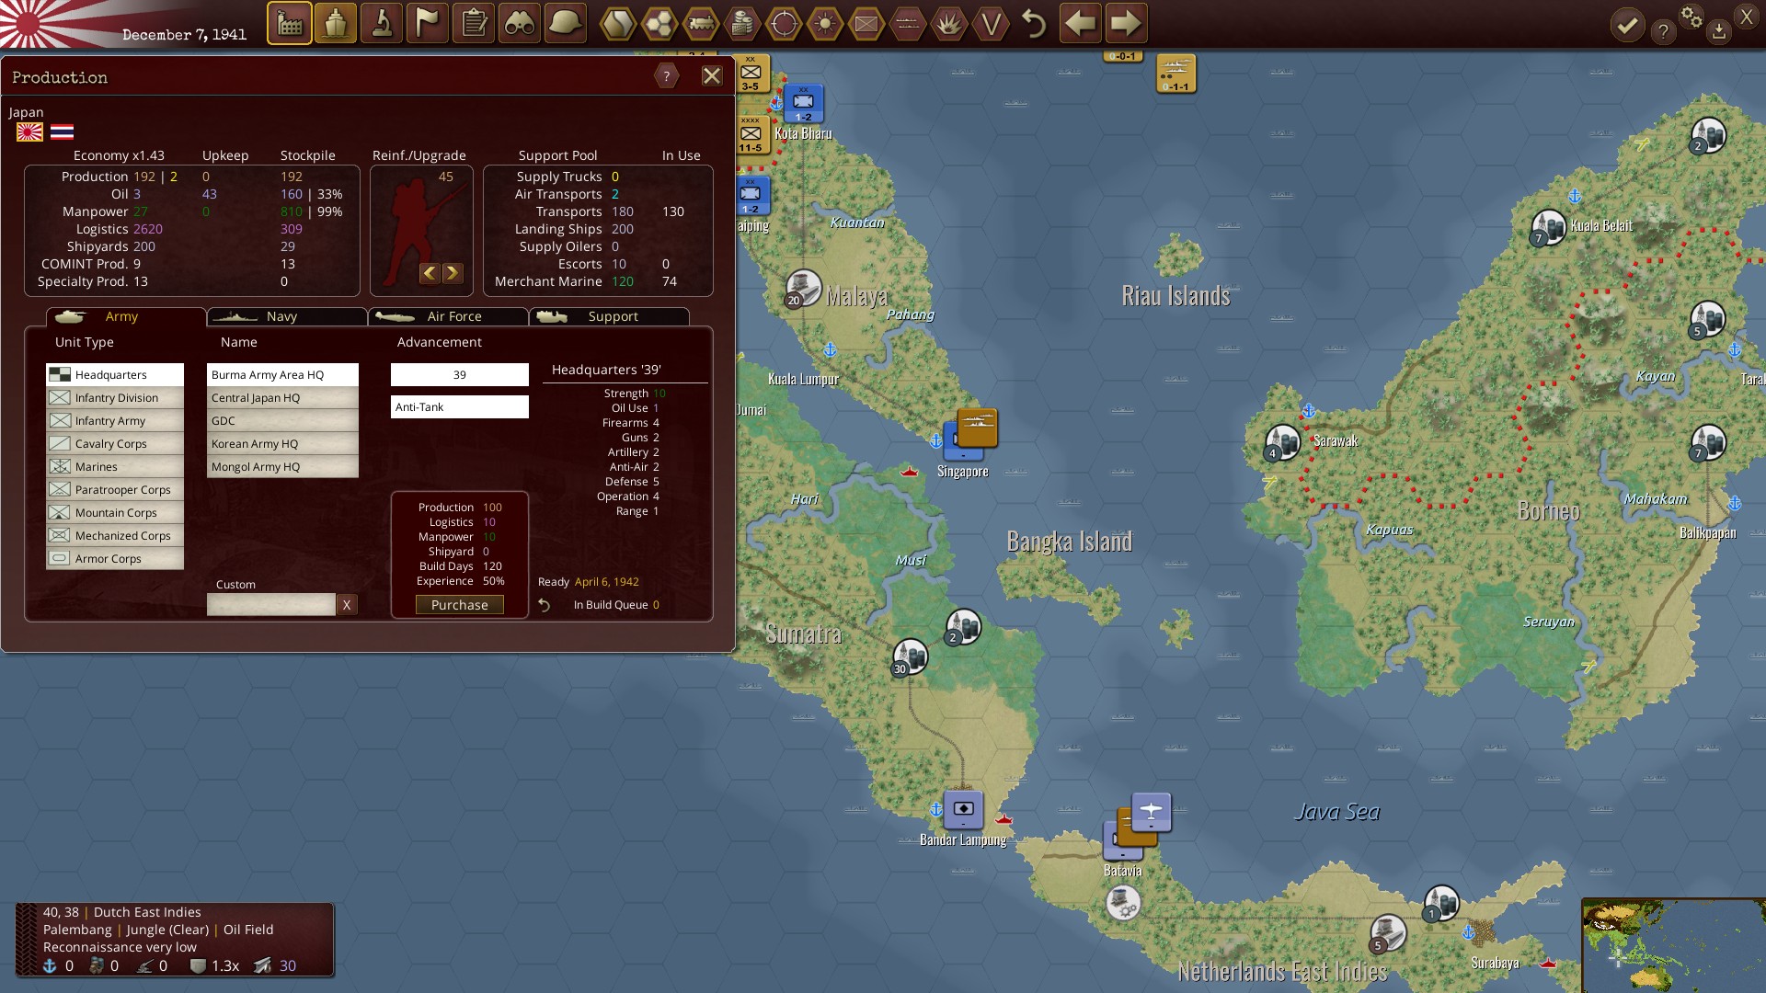
Task: Select Mongol Army HQ name
Action: (x=282, y=466)
